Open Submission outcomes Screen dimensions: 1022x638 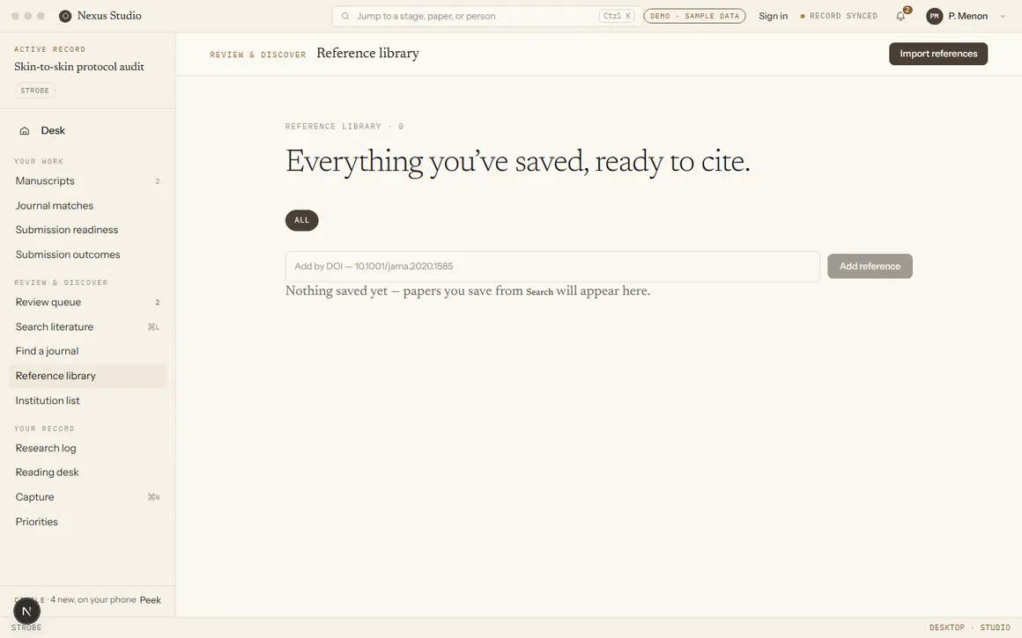pos(88,254)
